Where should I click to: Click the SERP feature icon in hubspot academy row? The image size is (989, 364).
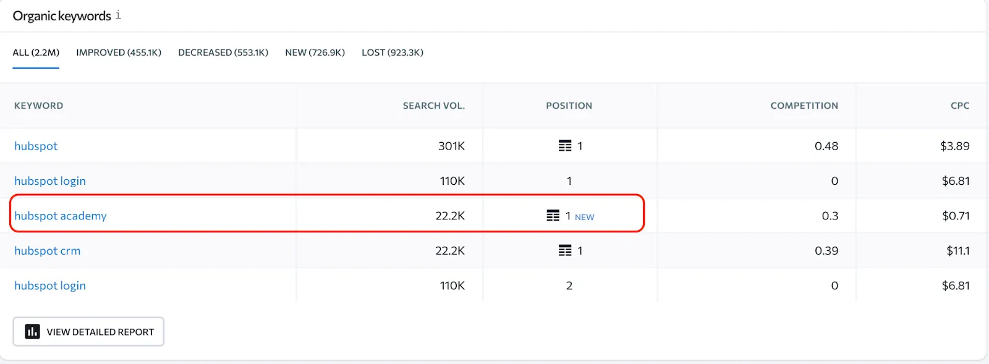pyautogui.click(x=553, y=216)
